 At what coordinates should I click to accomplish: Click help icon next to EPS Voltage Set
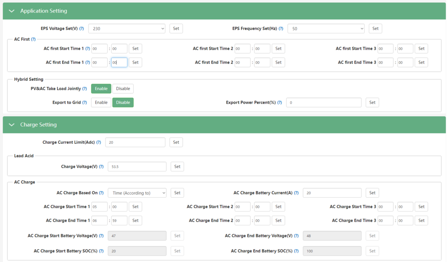coord(81,29)
